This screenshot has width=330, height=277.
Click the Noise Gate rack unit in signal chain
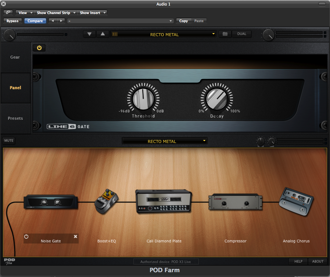pos(50,202)
